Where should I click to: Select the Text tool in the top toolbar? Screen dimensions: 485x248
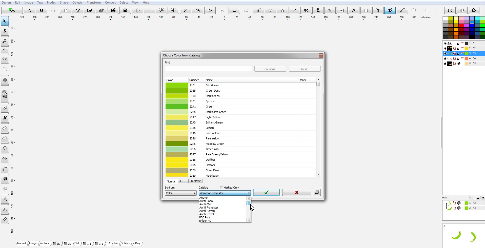point(29,10)
